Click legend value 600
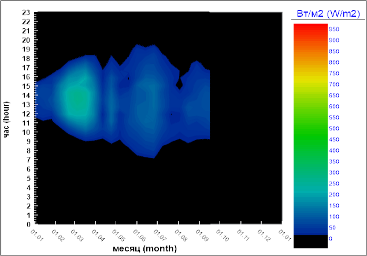367x256 pixels. tap(334, 107)
